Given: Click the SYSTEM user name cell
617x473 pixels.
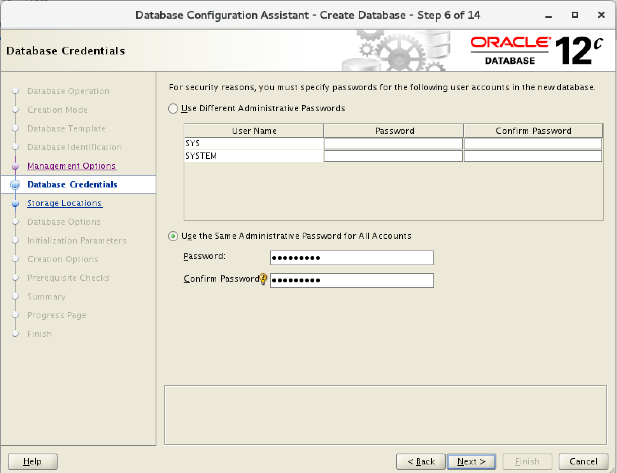Looking at the screenshot, I should 254,156.
